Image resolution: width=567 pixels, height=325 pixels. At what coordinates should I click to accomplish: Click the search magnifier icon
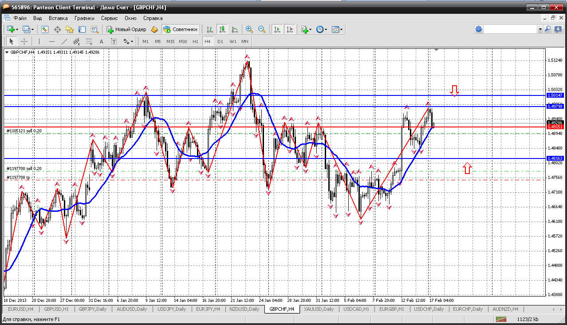548,29
